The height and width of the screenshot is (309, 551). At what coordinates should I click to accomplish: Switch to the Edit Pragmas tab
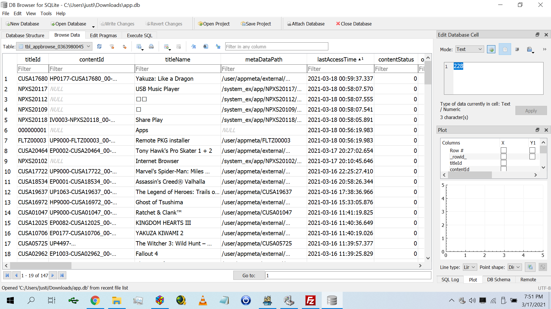[103, 35]
